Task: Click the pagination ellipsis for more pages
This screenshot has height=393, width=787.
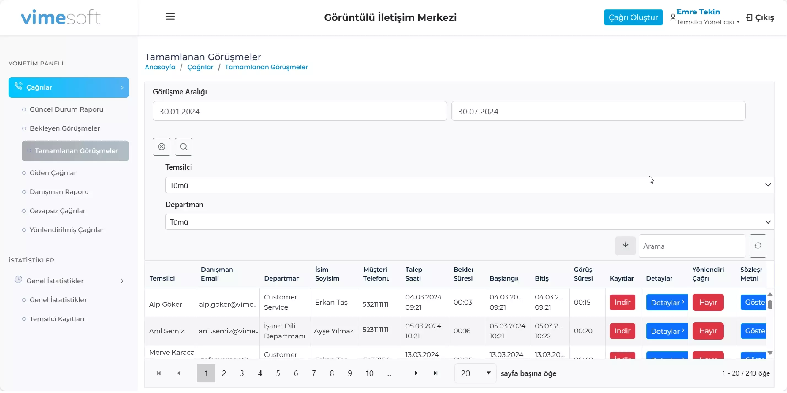Action: [389, 374]
